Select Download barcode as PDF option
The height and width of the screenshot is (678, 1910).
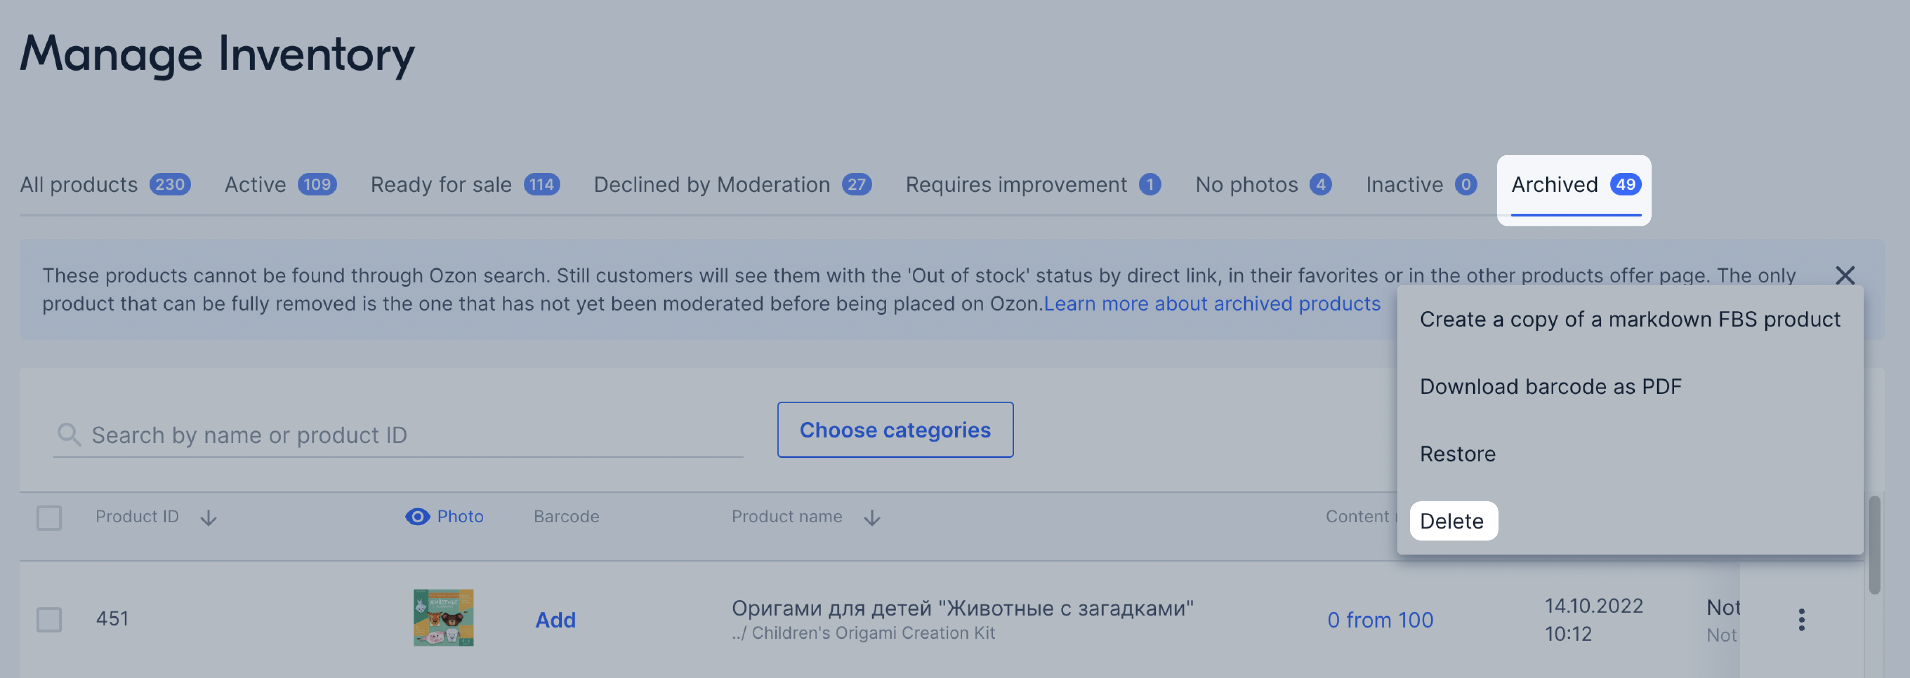[1551, 386]
